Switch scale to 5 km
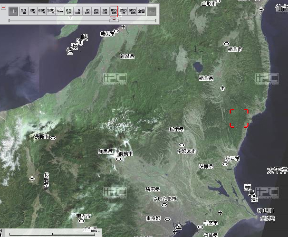The height and width of the screenshot is (237, 288). (x=78, y=11)
